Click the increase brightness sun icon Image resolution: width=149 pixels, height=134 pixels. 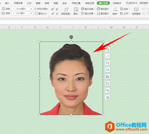click(x=53, y=14)
